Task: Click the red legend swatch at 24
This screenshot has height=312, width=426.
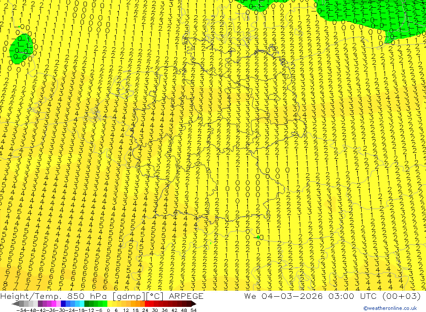Action: (x=147, y=303)
